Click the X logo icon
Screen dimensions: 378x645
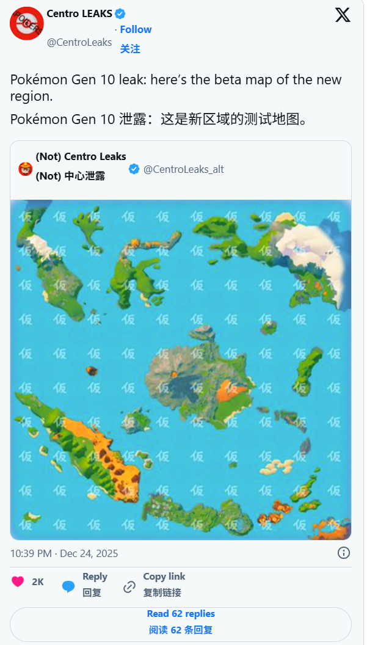point(343,15)
